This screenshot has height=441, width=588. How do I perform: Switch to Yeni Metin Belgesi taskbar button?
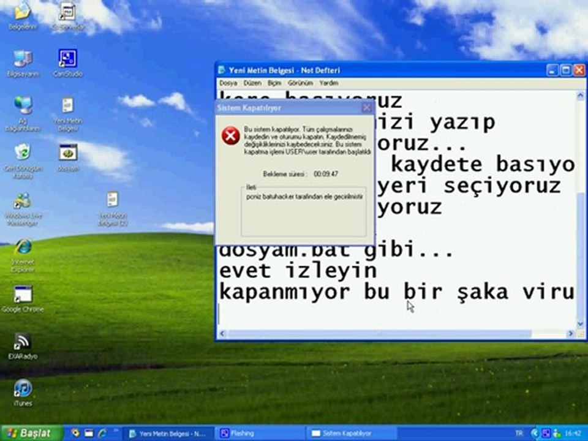click(169, 434)
